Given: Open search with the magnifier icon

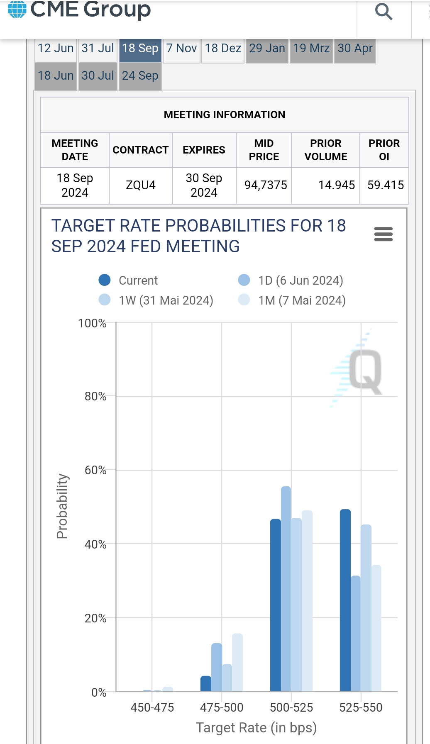Looking at the screenshot, I should [x=384, y=12].
